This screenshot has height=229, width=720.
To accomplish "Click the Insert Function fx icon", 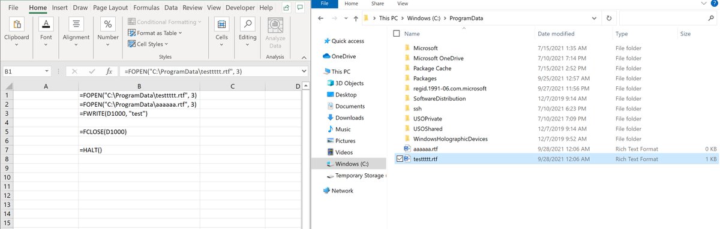I will tap(109, 71).
